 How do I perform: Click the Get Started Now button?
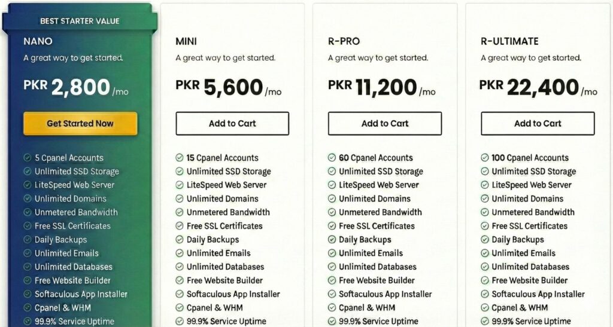pos(80,124)
